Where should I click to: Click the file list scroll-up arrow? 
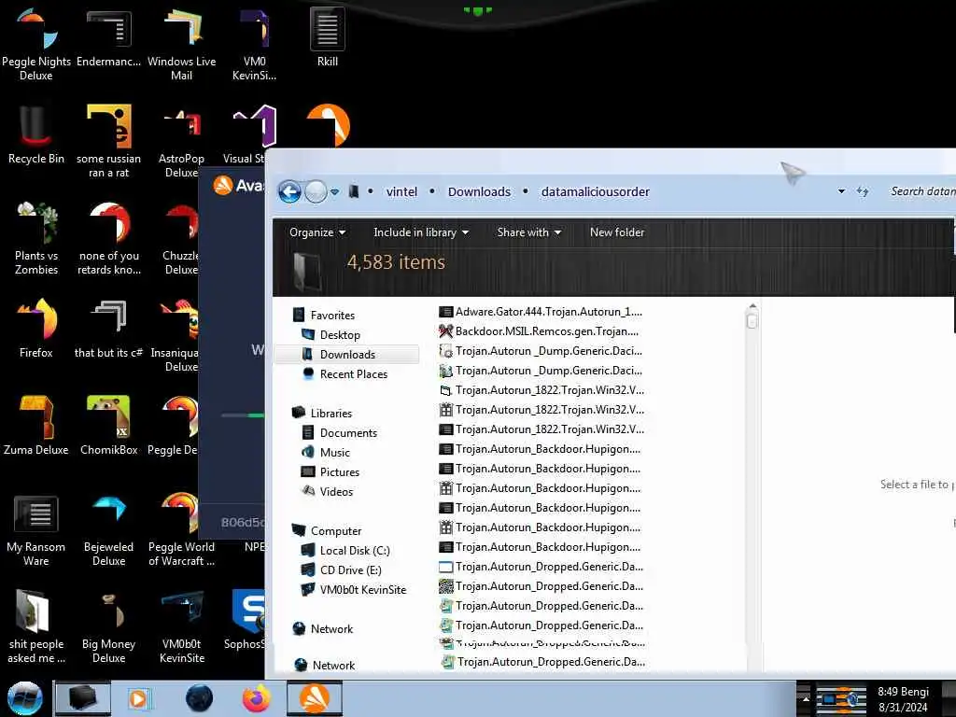(x=752, y=306)
